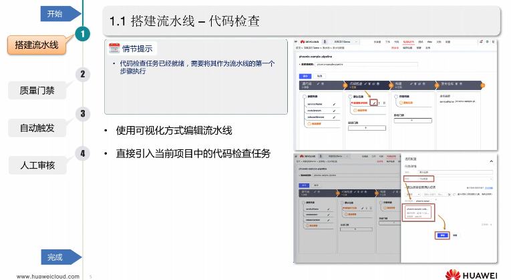The height and width of the screenshot is (280, 511).
Task: Click plus gate box under 构建 column, top screenshot
Action: click(413, 121)
